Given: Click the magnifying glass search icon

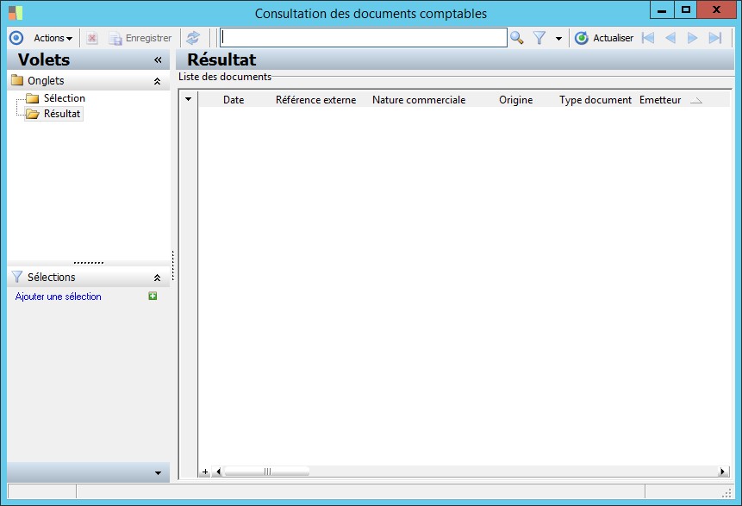Looking at the screenshot, I should [x=517, y=38].
